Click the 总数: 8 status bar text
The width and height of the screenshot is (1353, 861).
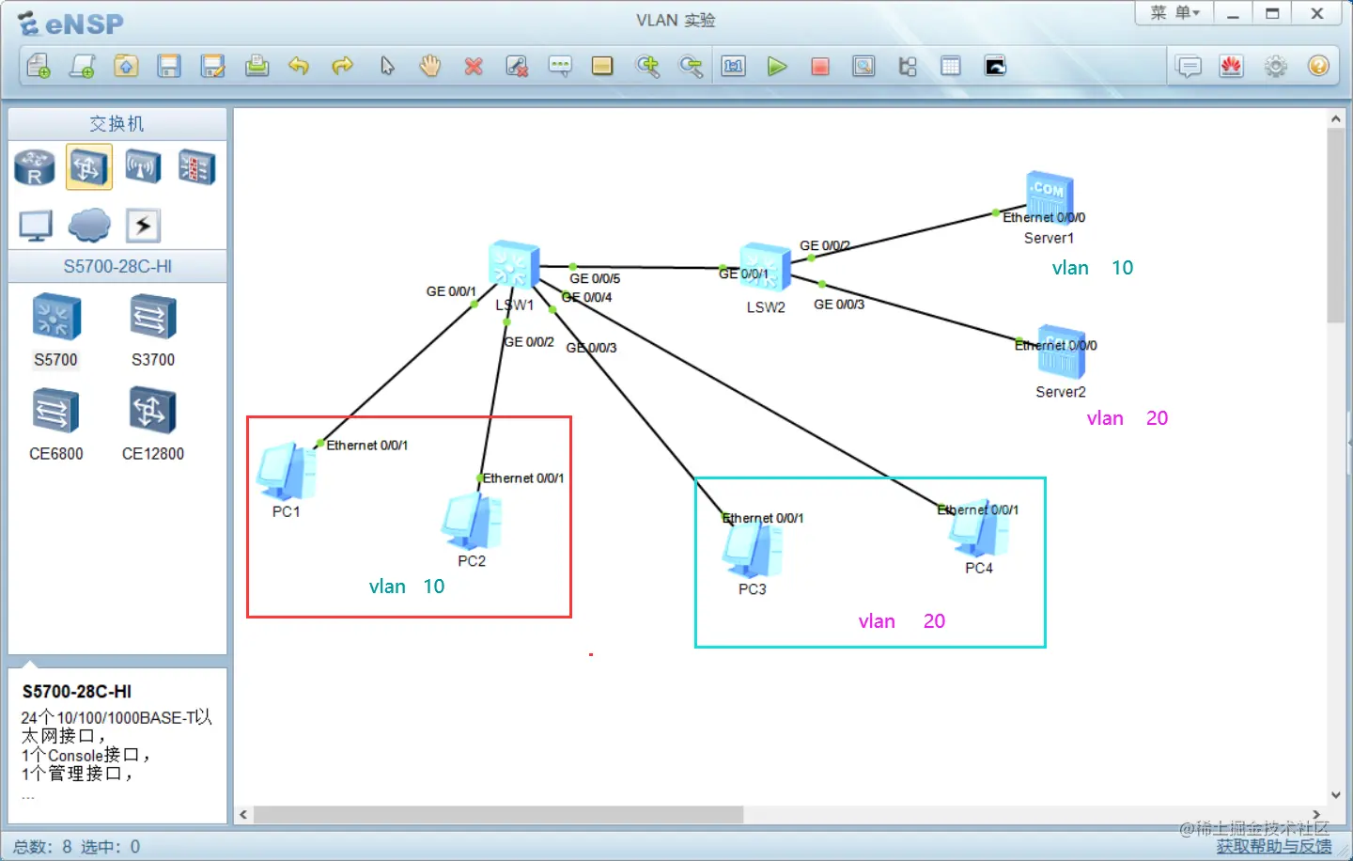[x=42, y=847]
